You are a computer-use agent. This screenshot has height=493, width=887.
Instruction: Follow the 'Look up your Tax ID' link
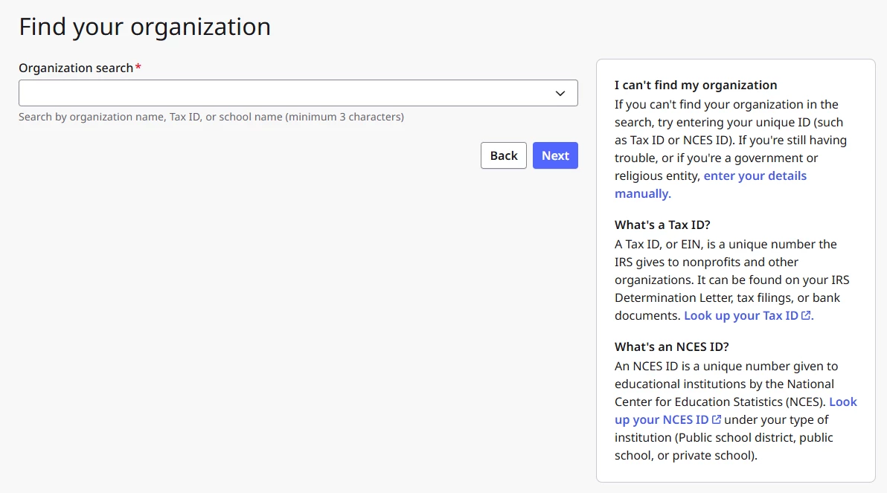740,316
